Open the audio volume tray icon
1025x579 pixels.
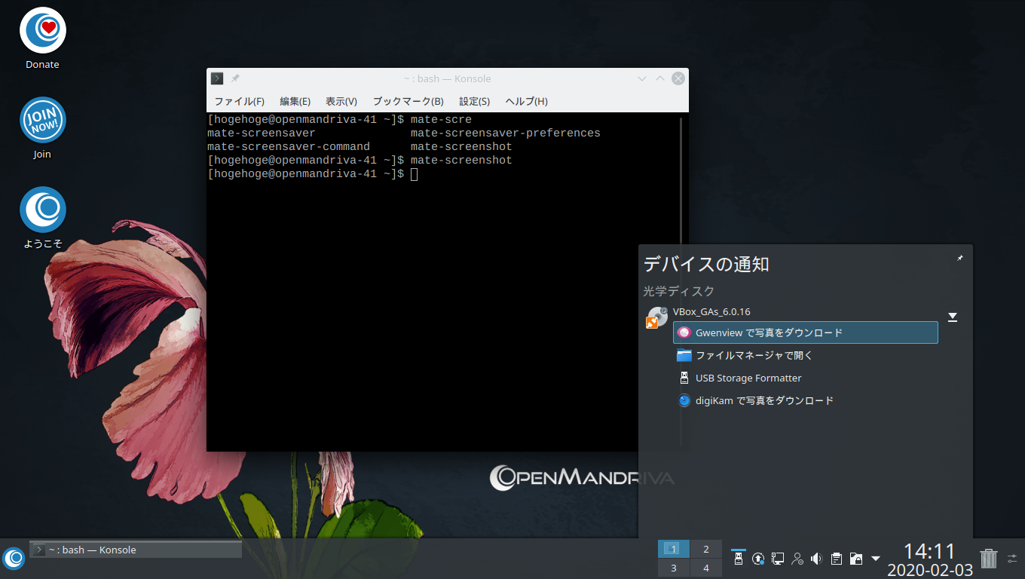click(816, 559)
